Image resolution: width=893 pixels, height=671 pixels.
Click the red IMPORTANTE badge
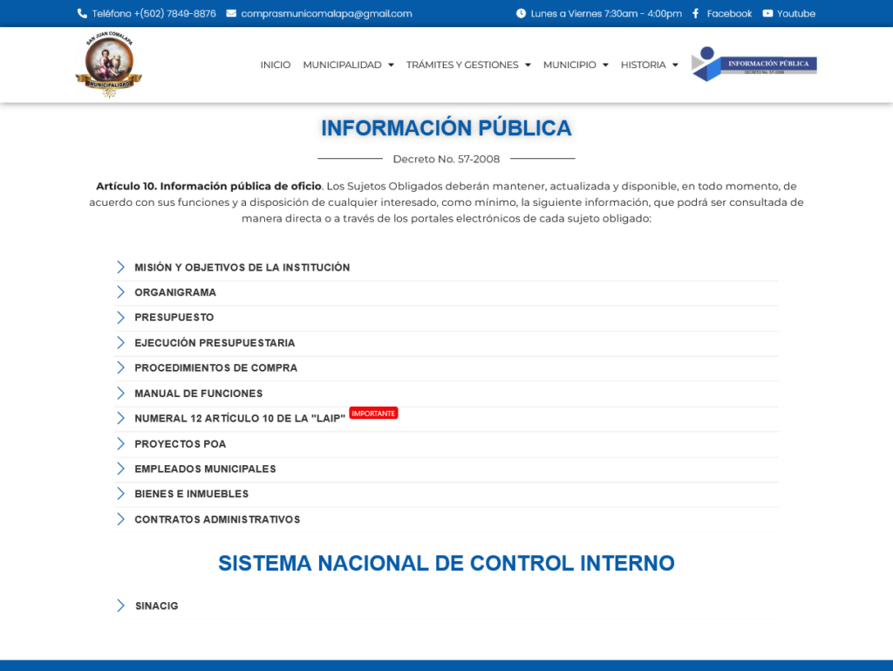point(373,413)
